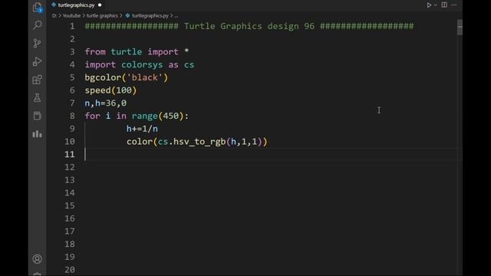Click the 'h+=1/n' statement
491x276 pixels.
(142, 129)
